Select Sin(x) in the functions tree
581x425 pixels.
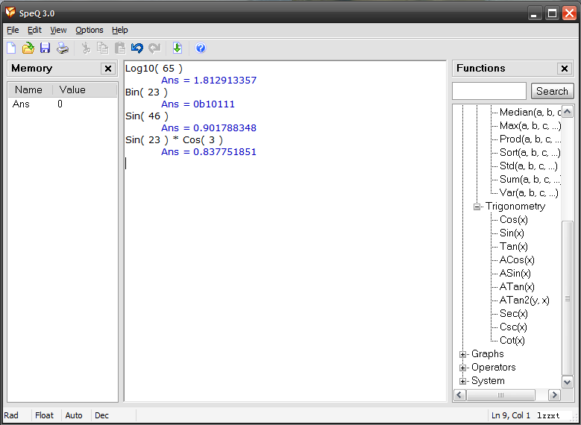pos(512,233)
